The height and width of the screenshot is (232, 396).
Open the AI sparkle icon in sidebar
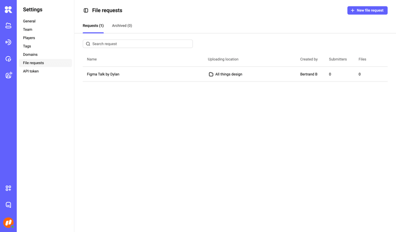pyautogui.click(x=8, y=75)
